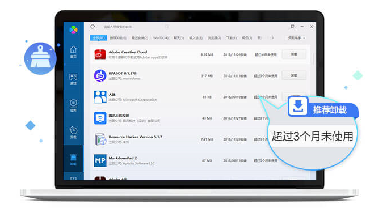Click the colorful software manager logo
The width and height of the screenshot is (370, 208).
74,30
